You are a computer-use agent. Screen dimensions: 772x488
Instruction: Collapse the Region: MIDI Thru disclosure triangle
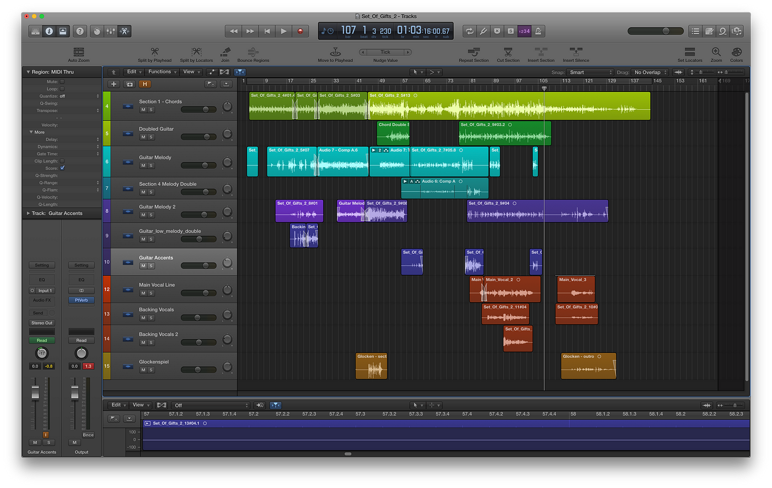tap(28, 72)
